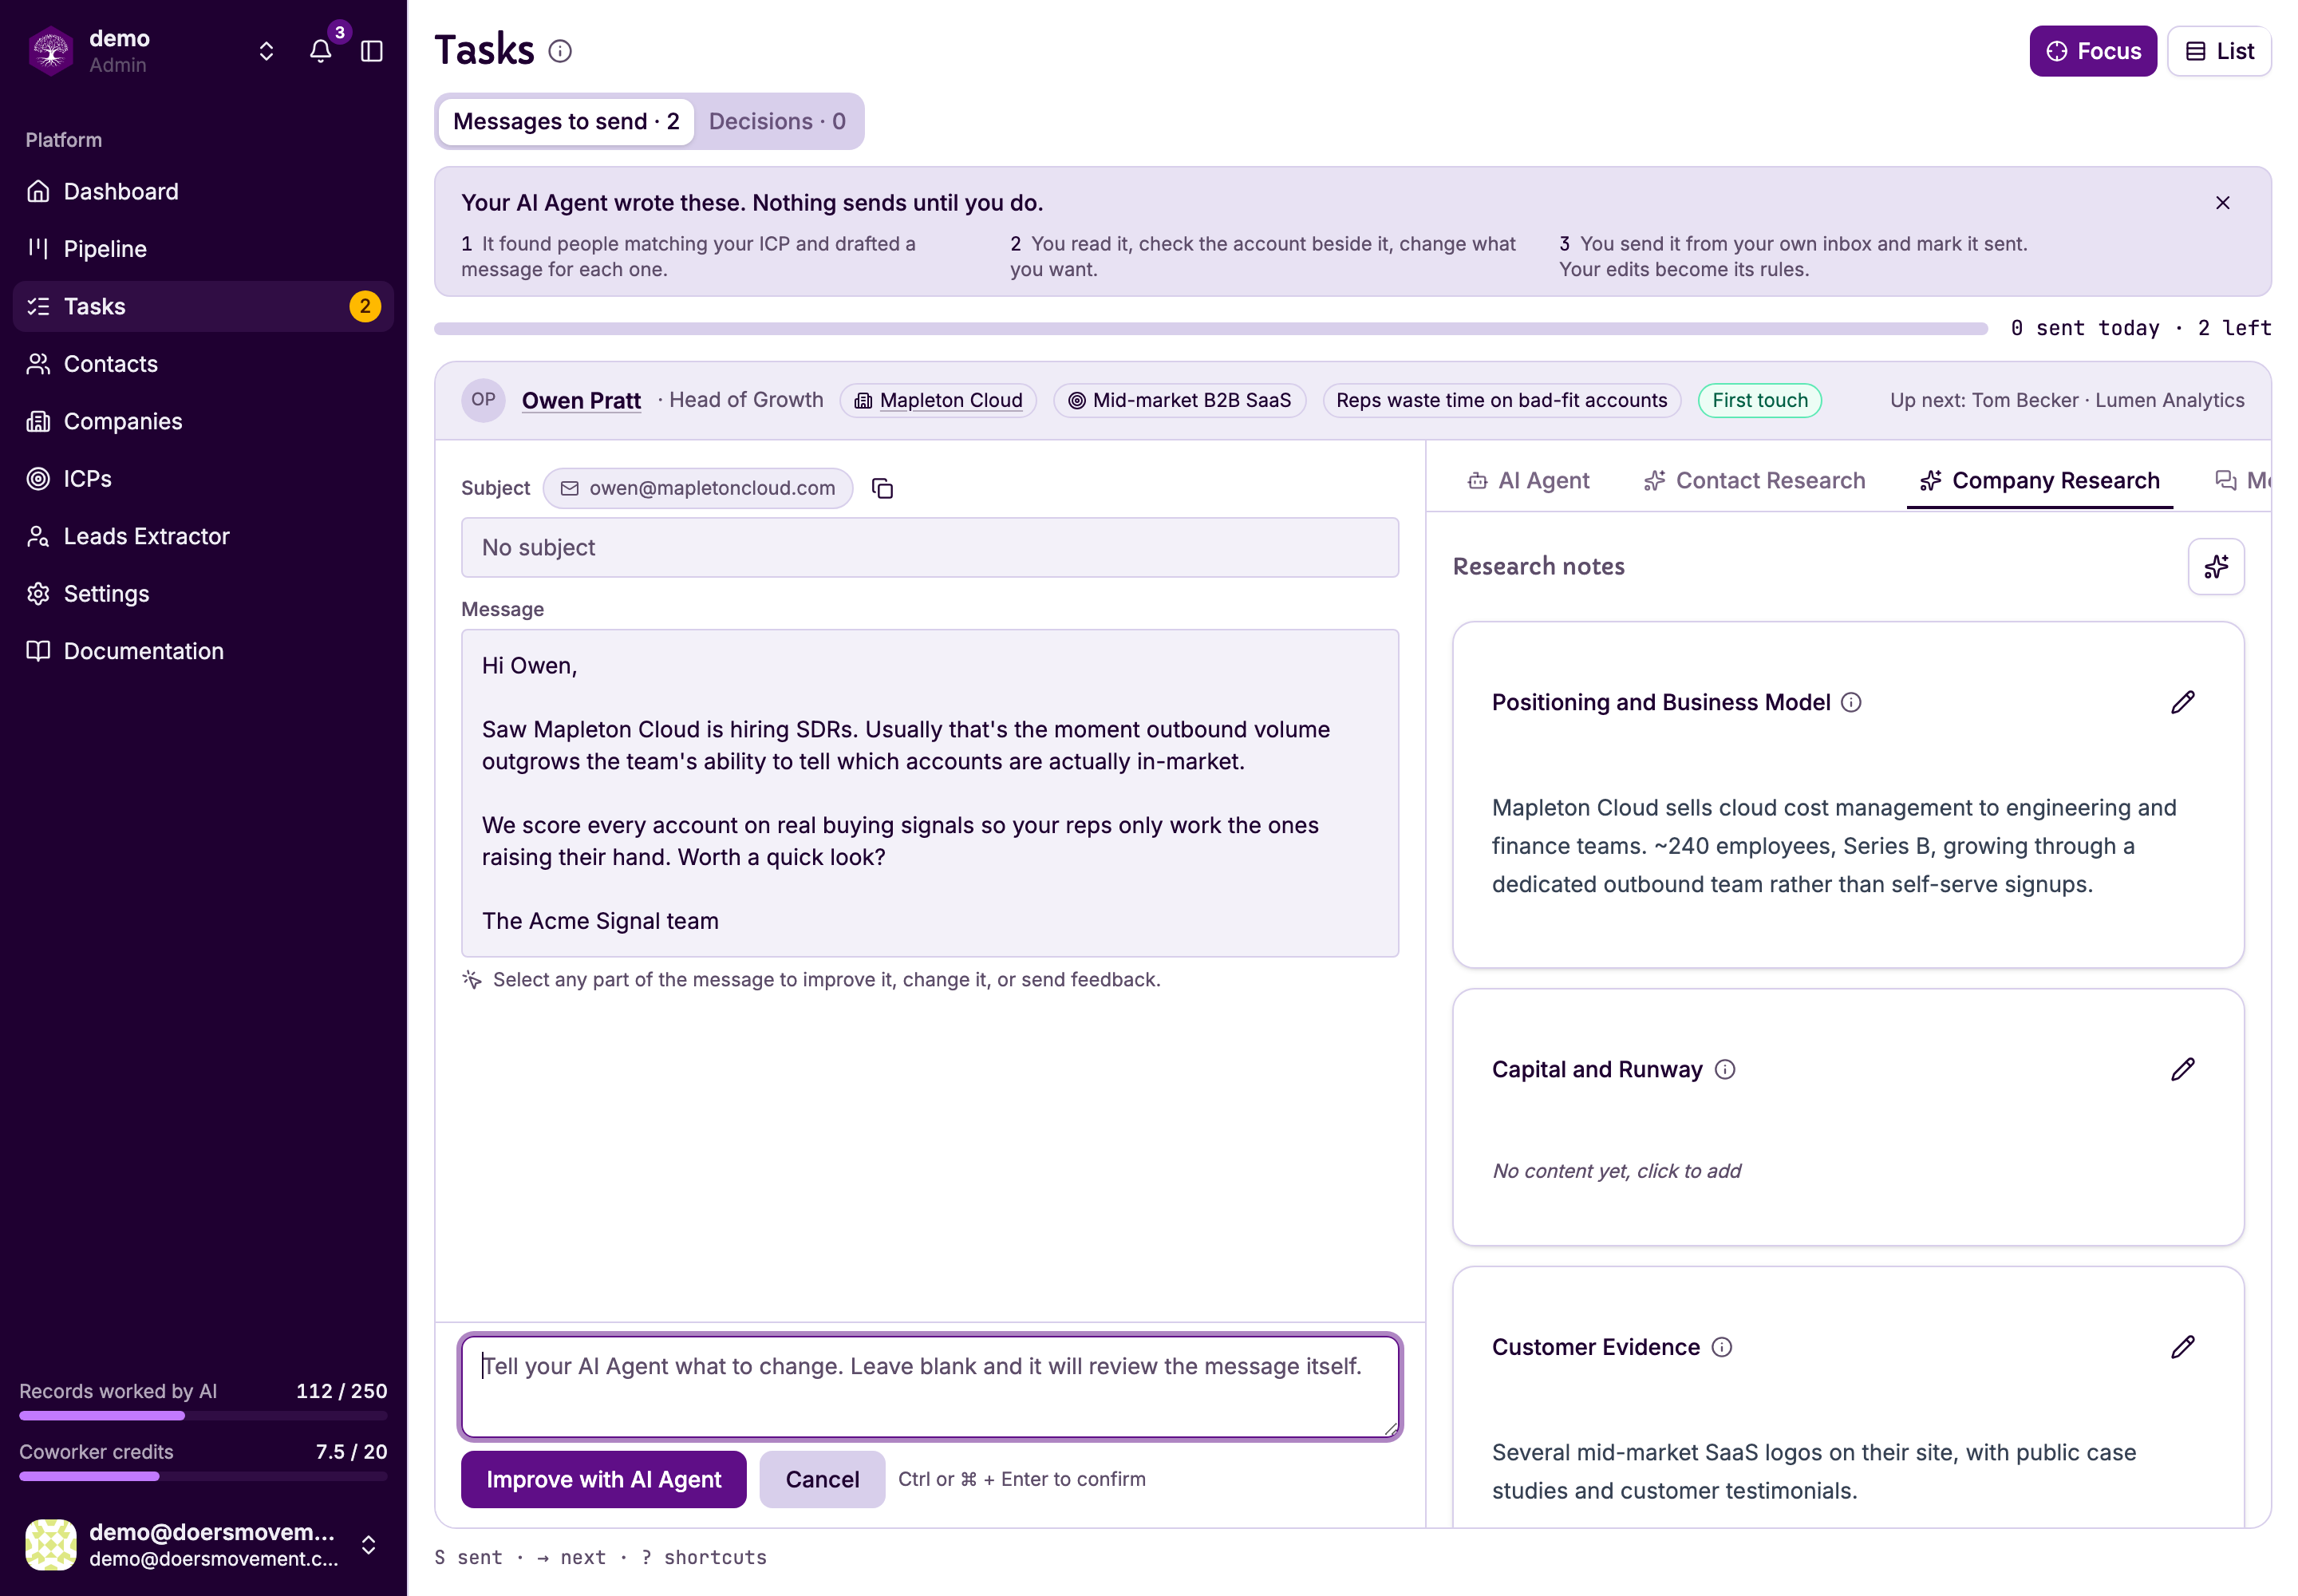2298x1596 pixels.
Task: Open Pipeline in sidebar
Action: [203, 249]
